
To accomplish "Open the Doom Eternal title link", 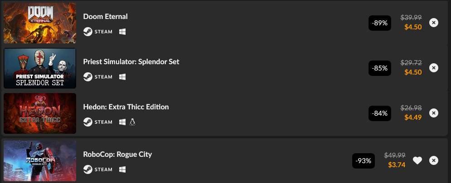I will click(105, 17).
